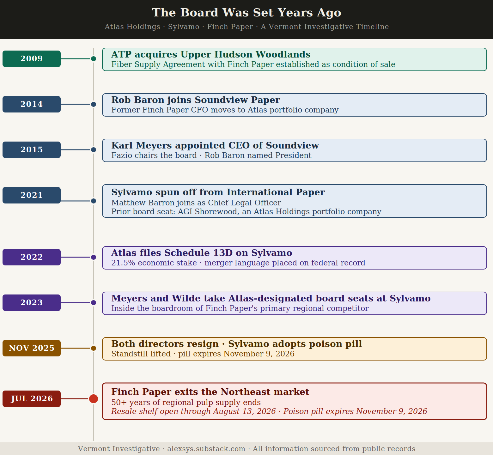Screen dimensions: 493x455
Task: Click heading 'Karl Meyers appointed CEO of Soundview'
Action: click(x=215, y=146)
